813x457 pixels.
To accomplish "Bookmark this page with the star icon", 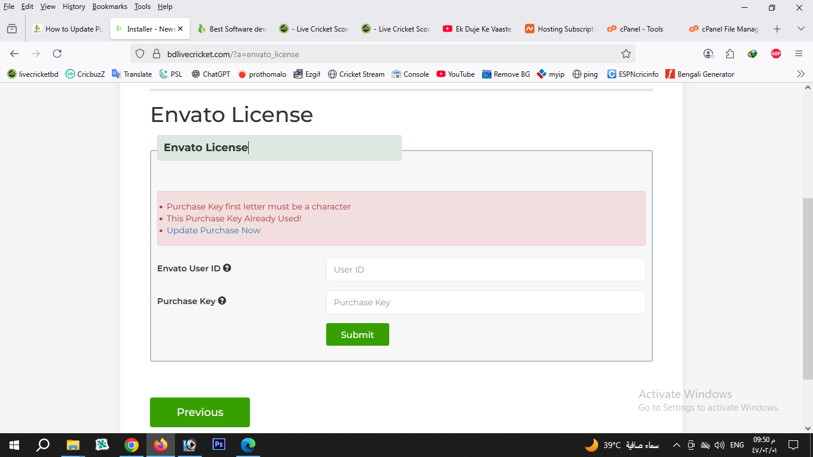I will tap(626, 54).
